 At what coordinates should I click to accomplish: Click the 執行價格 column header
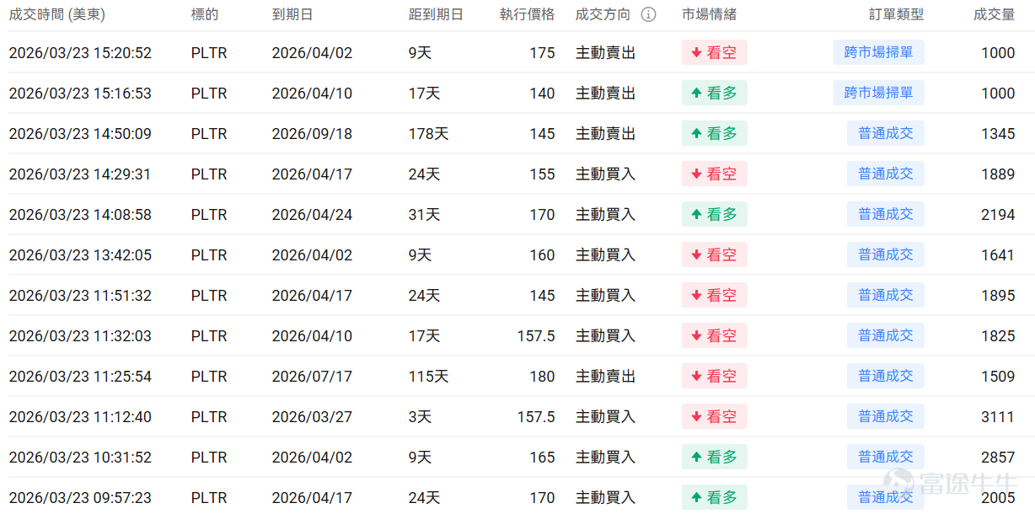tap(528, 14)
